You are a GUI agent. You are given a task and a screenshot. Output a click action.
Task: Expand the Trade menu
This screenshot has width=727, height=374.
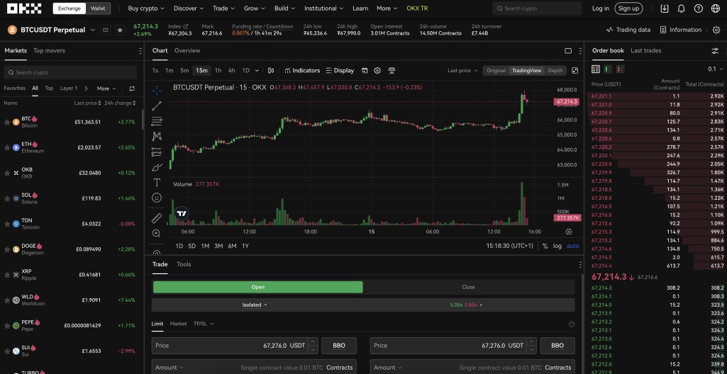223,8
